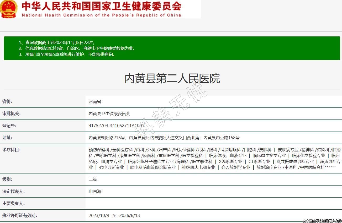Click the 审批机关 row label
Image resolution: width=342 pixels, height=223 pixels.
pyautogui.click(x=11, y=114)
